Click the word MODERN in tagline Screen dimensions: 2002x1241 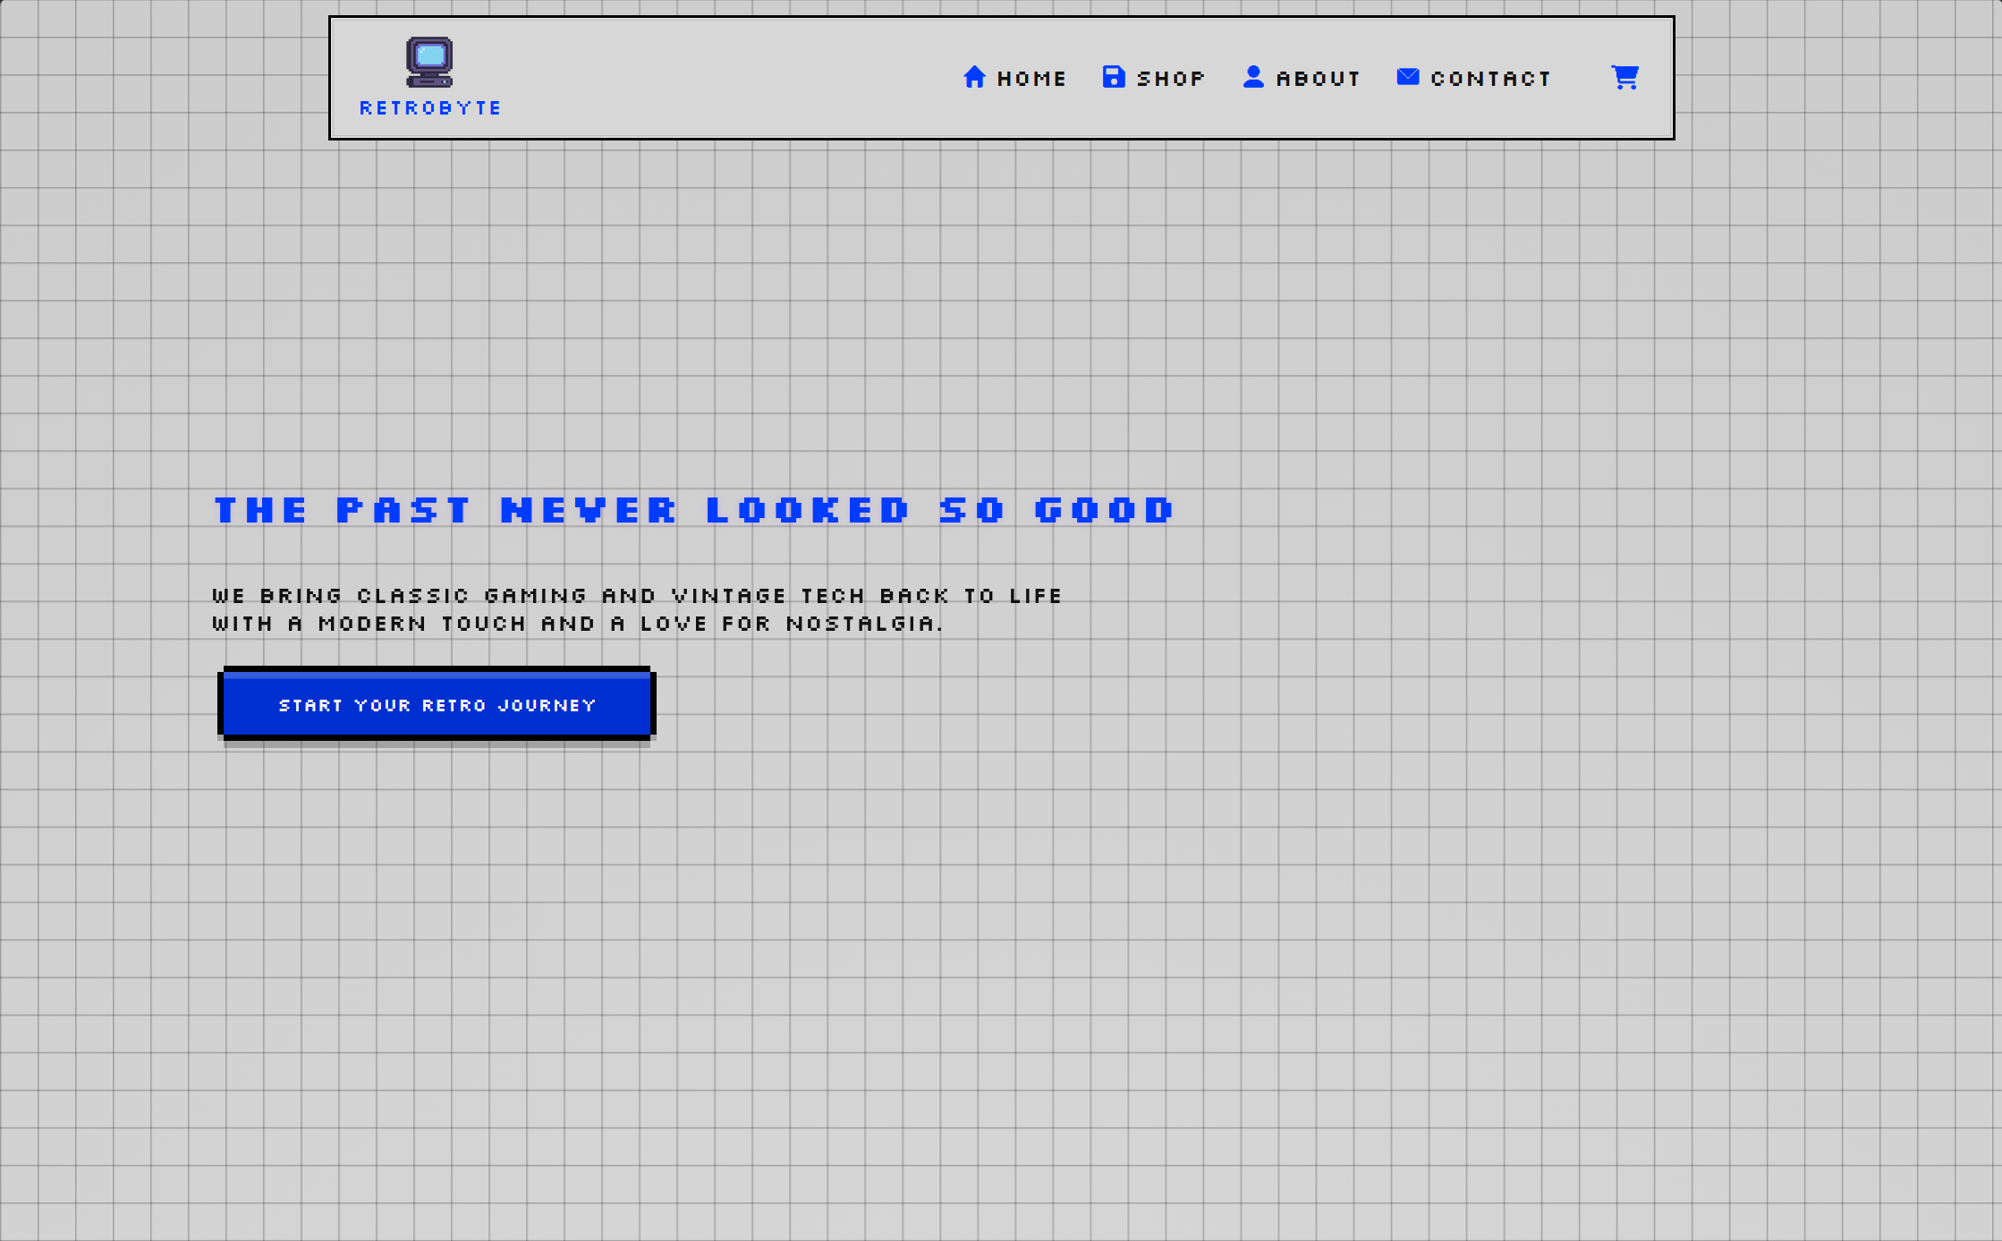(x=372, y=624)
